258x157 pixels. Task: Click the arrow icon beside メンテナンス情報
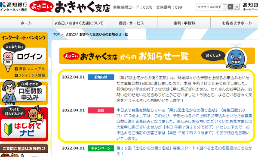pos(16,75)
